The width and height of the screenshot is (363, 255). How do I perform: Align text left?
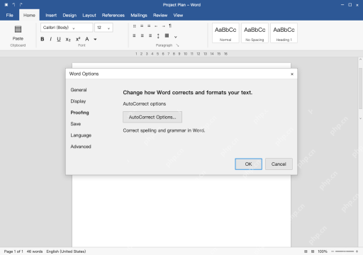pyautogui.click(x=134, y=35)
